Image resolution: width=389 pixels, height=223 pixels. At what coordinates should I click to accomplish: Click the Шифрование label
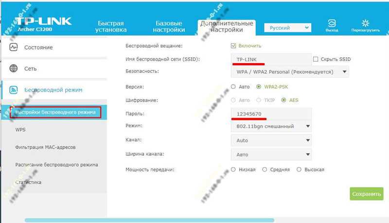[x=141, y=100]
